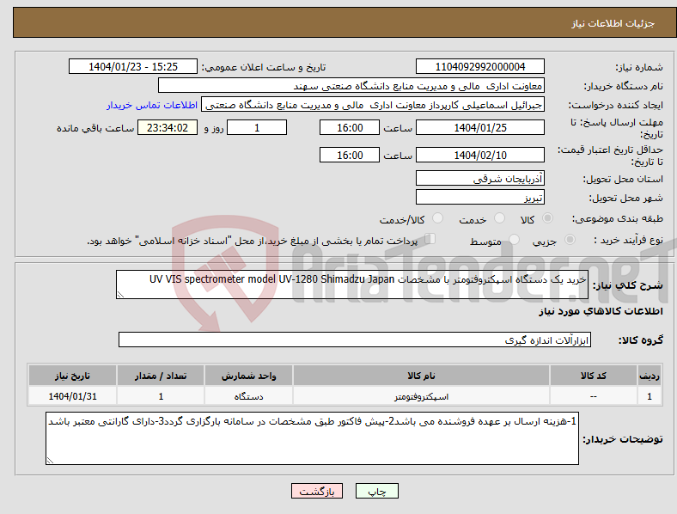The image size is (677, 514).
Task: Click the price validity date 1404/02/10
Action: 480,155
